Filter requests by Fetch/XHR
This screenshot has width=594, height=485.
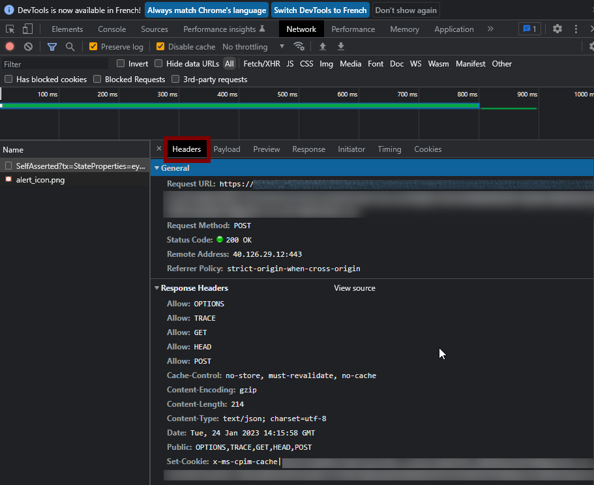[261, 64]
